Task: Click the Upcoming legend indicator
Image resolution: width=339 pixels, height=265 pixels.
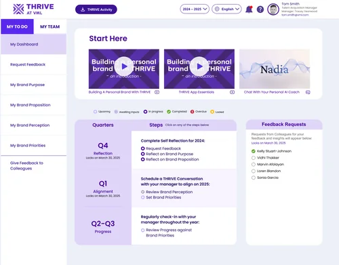Action: (x=95, y=112)
